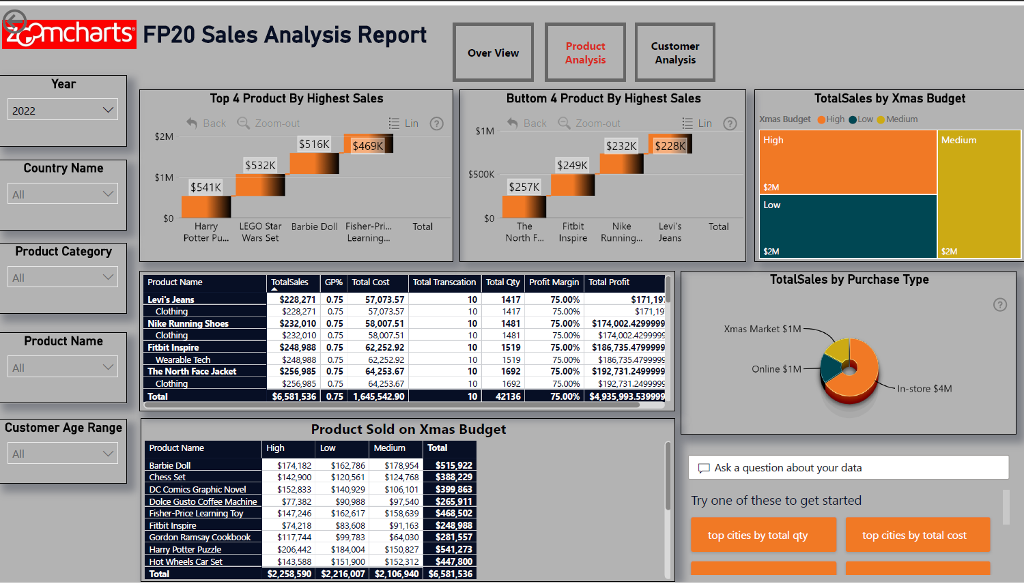Click the Back arrow in Buttom 4 Product chart
Screen dimensions: 1024x586
point(513,123)
